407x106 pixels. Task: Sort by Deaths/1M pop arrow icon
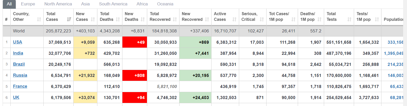pos(319,19)
